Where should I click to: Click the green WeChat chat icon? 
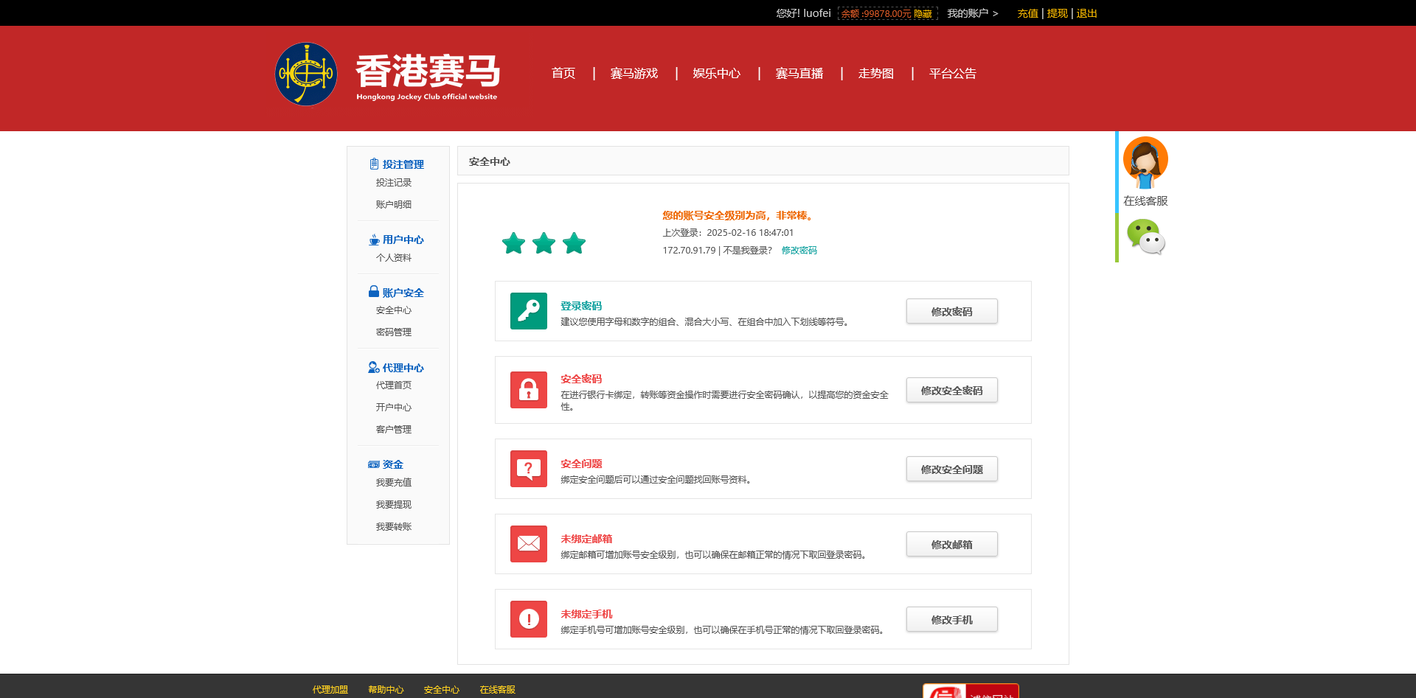click(1145, 237)
